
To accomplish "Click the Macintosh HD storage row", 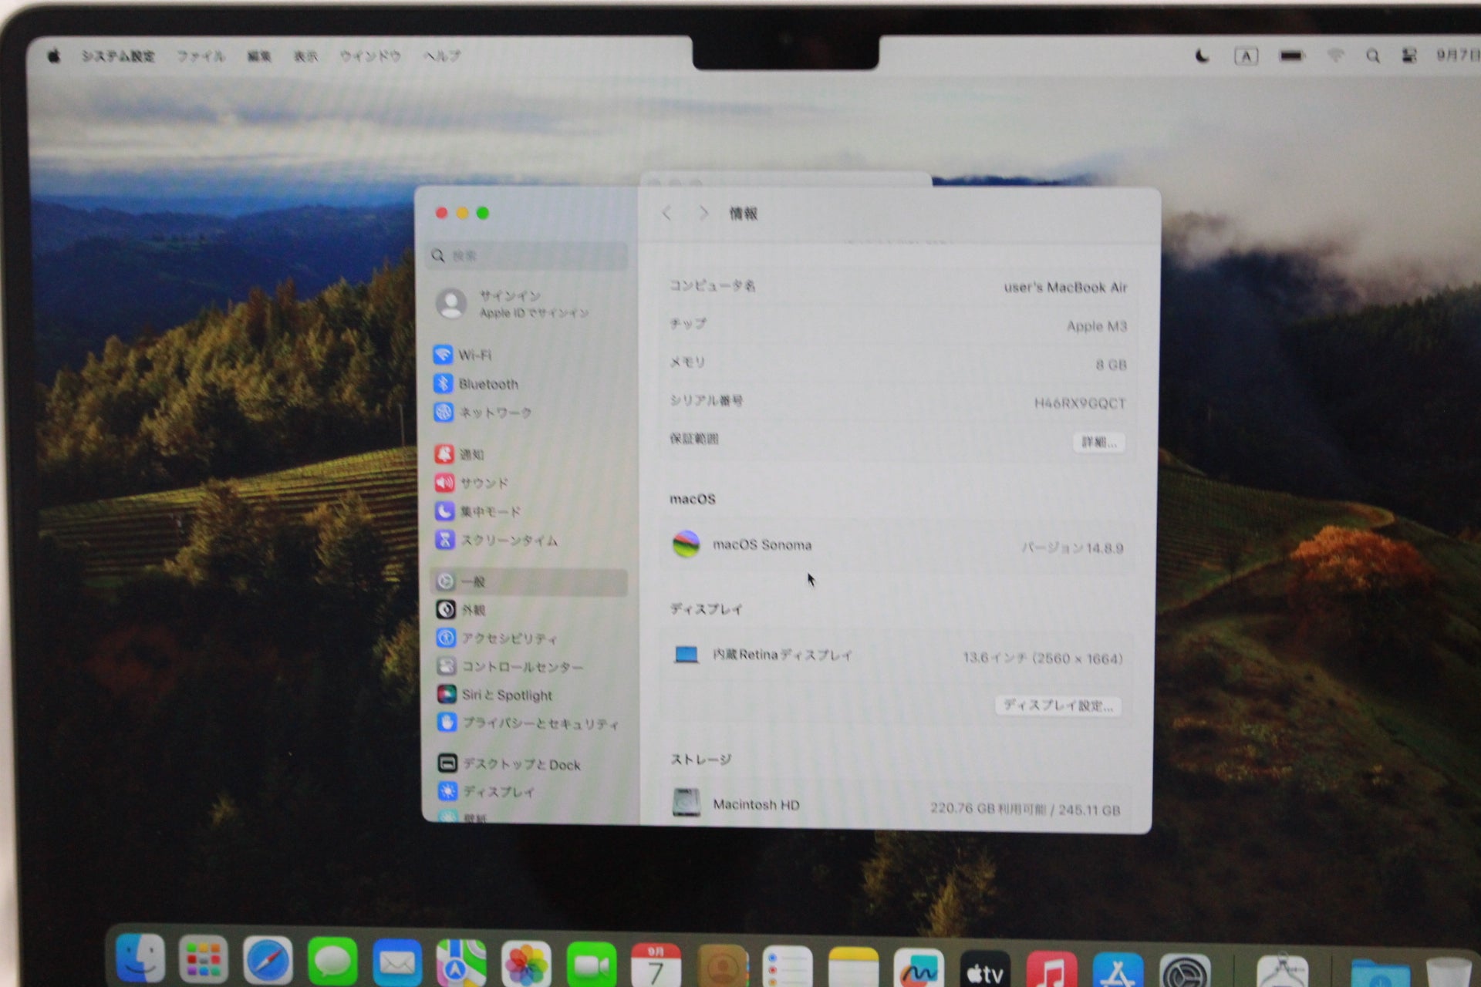I will pos(897,806).
